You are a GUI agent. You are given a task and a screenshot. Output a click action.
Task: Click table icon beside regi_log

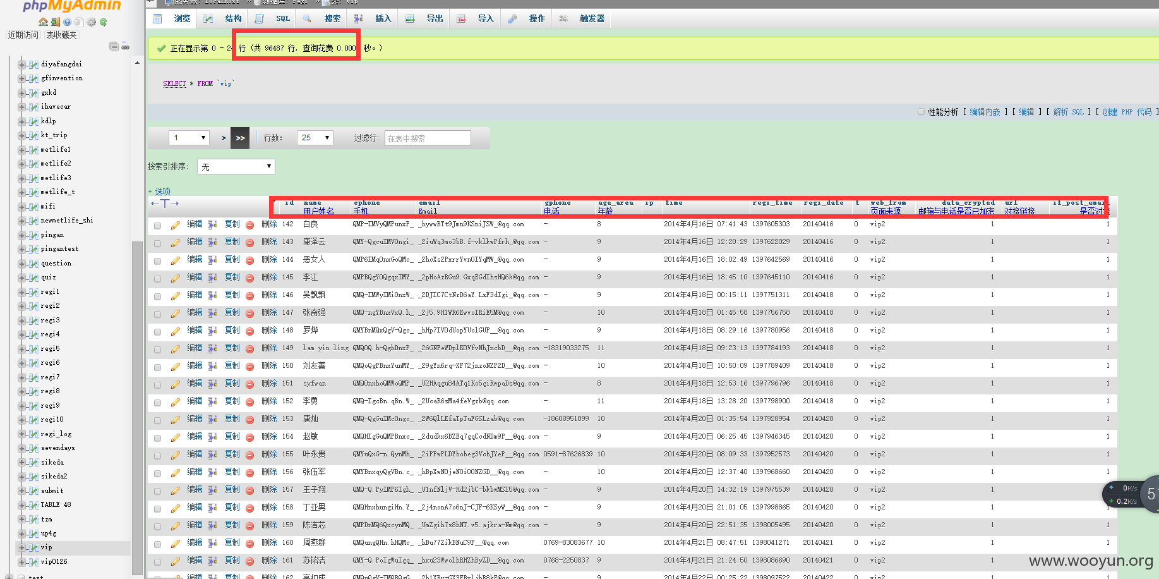[x=33, y=434]
